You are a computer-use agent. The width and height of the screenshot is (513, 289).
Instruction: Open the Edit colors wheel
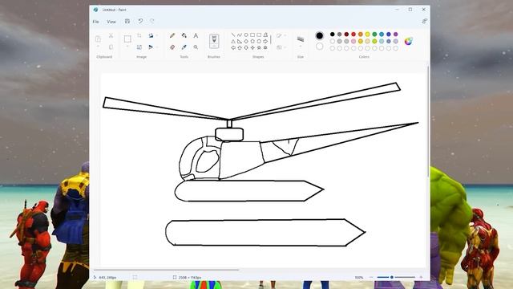(x=408, y=41)
